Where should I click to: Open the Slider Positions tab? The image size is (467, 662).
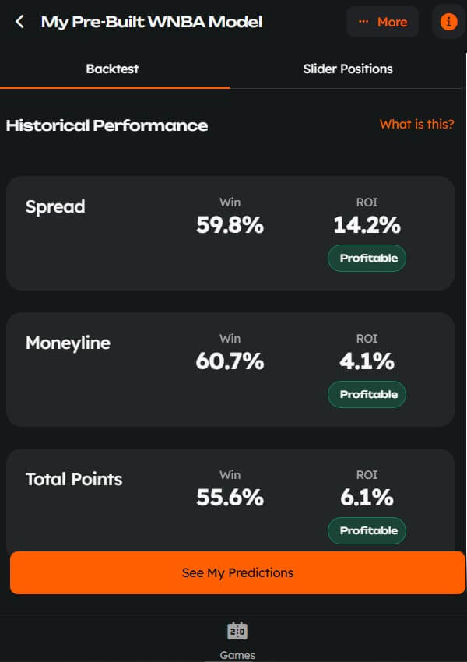click(347, 69)
